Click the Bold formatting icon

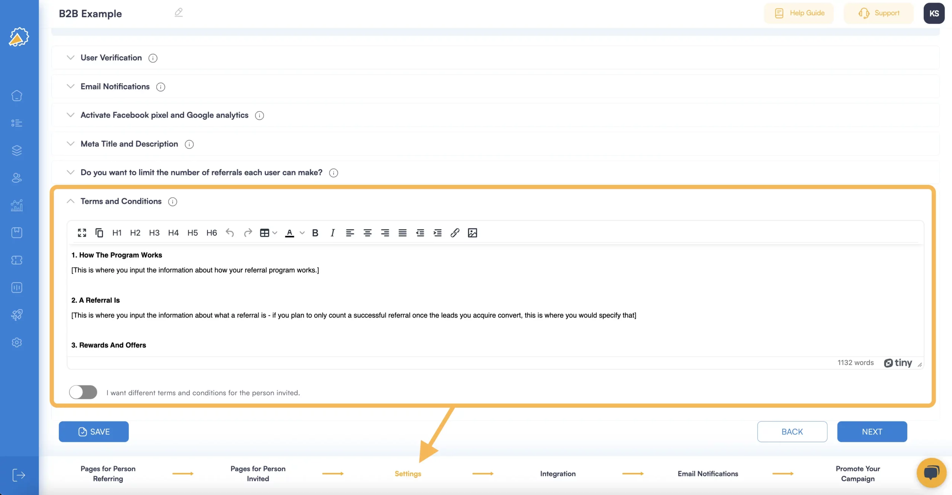point(313,233)
